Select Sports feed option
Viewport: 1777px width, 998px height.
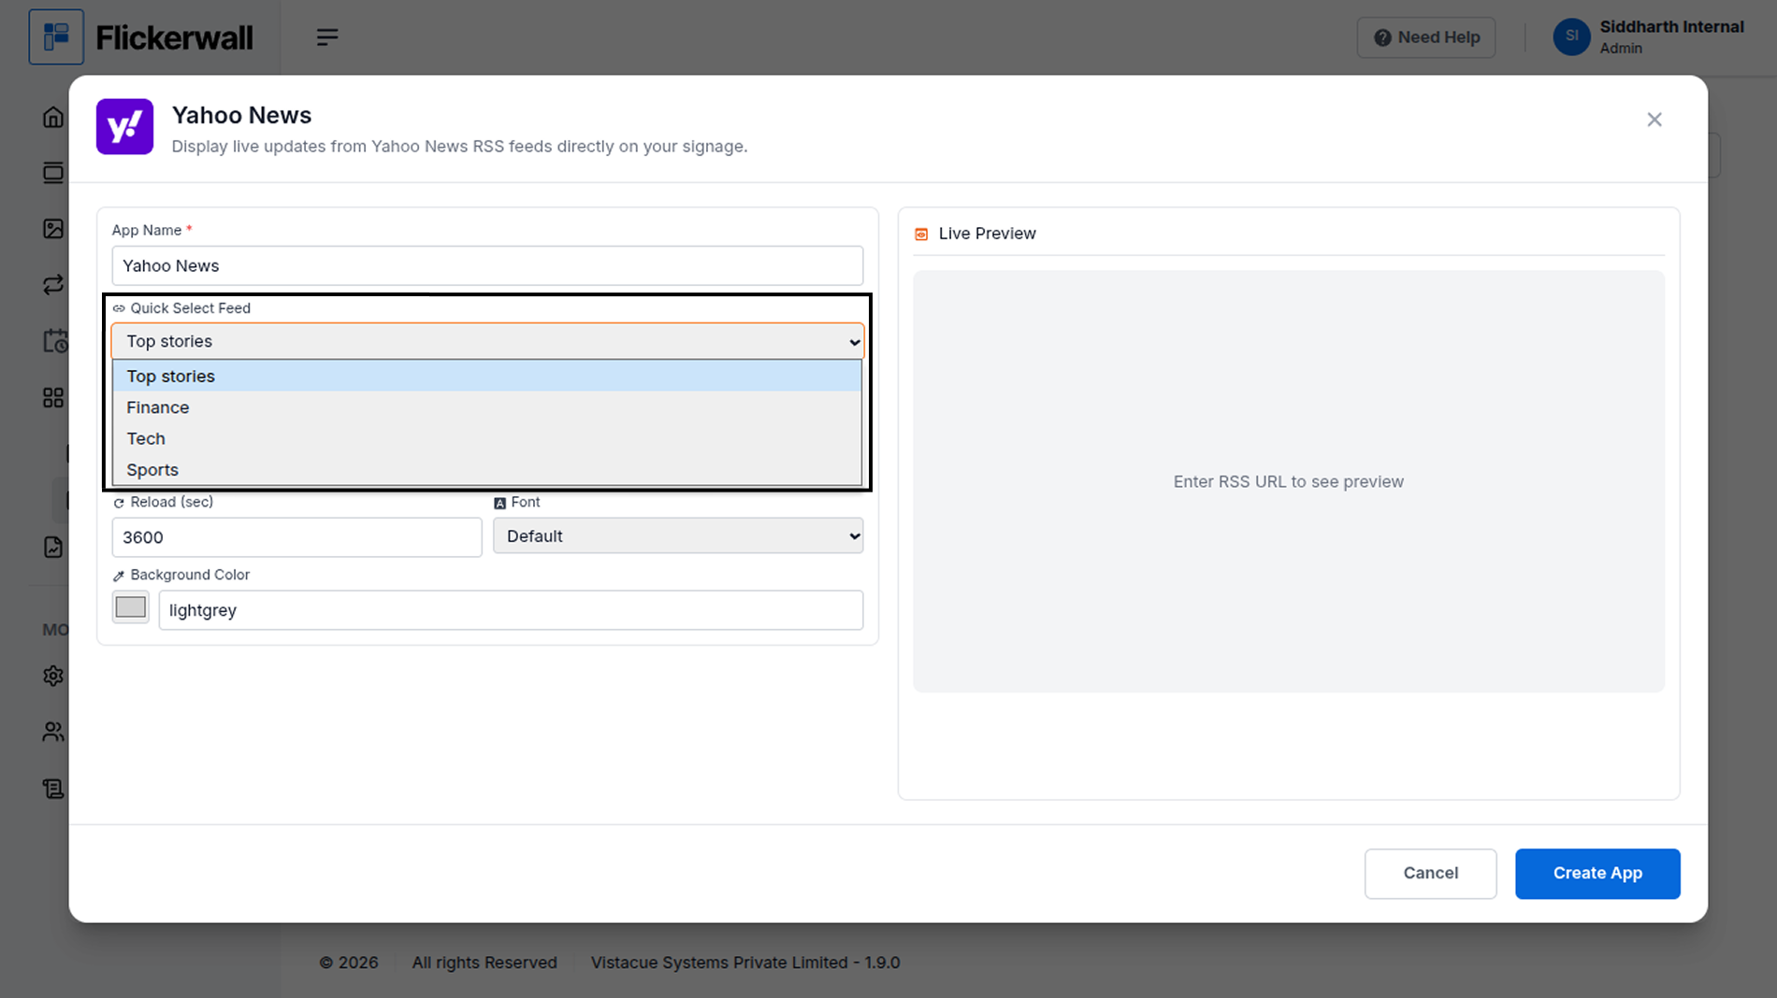[487, 469]
